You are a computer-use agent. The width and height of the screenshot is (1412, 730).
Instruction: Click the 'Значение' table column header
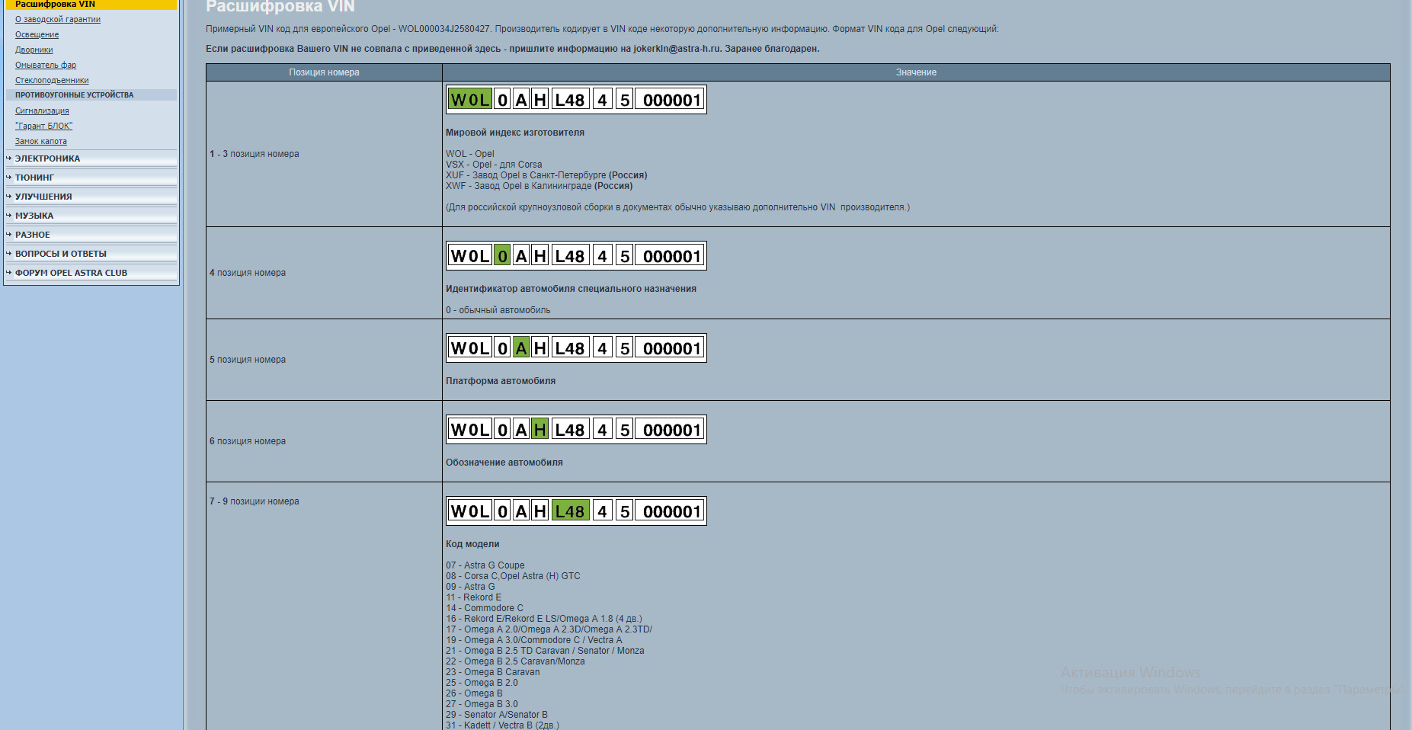[x=916, y=72]
